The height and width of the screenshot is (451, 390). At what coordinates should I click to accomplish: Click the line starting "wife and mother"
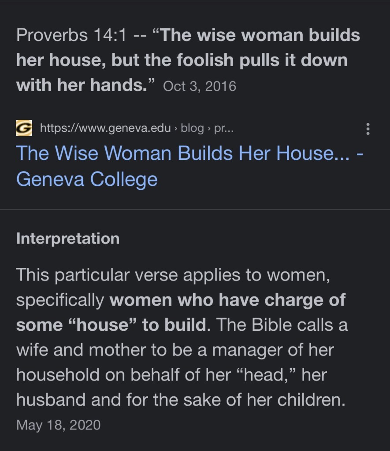click(175, 350)
